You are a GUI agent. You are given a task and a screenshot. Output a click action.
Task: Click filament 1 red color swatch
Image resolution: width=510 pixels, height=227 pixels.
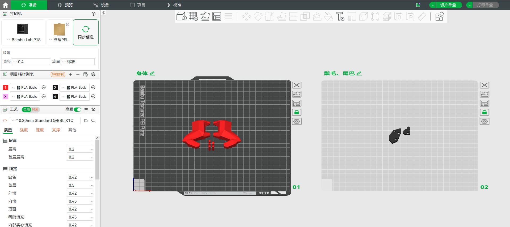pos(5,88)
